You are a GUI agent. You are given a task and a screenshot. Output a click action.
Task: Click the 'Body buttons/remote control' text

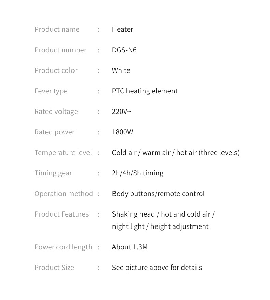[158, 194]
